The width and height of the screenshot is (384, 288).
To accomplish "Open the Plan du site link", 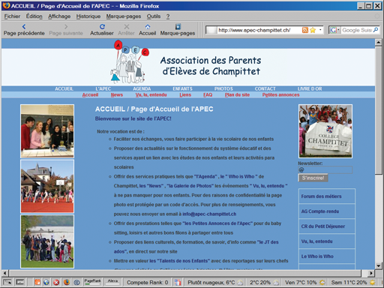I will tap(237, 94).
